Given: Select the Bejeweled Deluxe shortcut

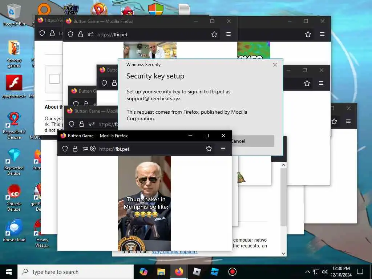Looking at the screenshot, I should (x=14, y=162).
